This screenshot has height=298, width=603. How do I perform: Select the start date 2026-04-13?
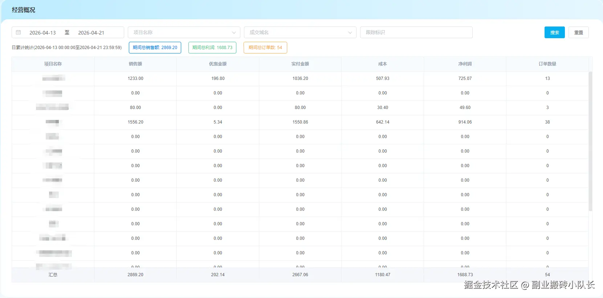pyautogui.click(x=42, y=33)
